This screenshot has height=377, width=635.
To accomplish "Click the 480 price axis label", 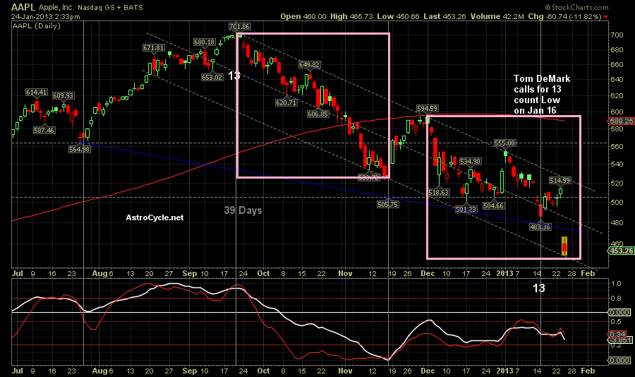I will coord(617,223).
